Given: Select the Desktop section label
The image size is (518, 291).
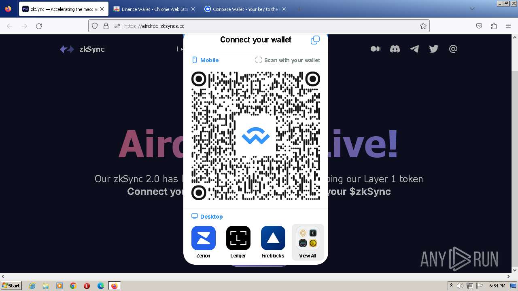Looking at the screenshot, I should point(207,217).
